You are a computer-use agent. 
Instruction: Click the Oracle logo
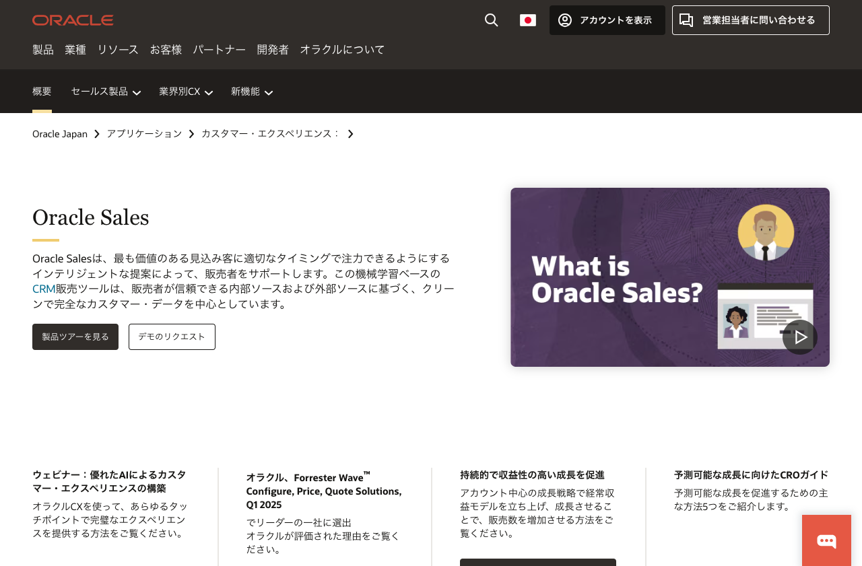(x=73, y=20)
